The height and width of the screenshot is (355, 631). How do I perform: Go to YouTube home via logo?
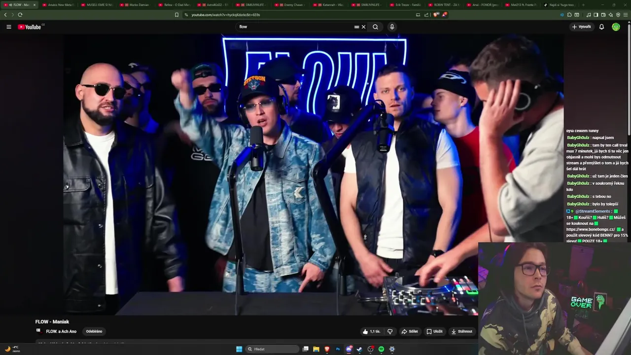pos(30,27)
